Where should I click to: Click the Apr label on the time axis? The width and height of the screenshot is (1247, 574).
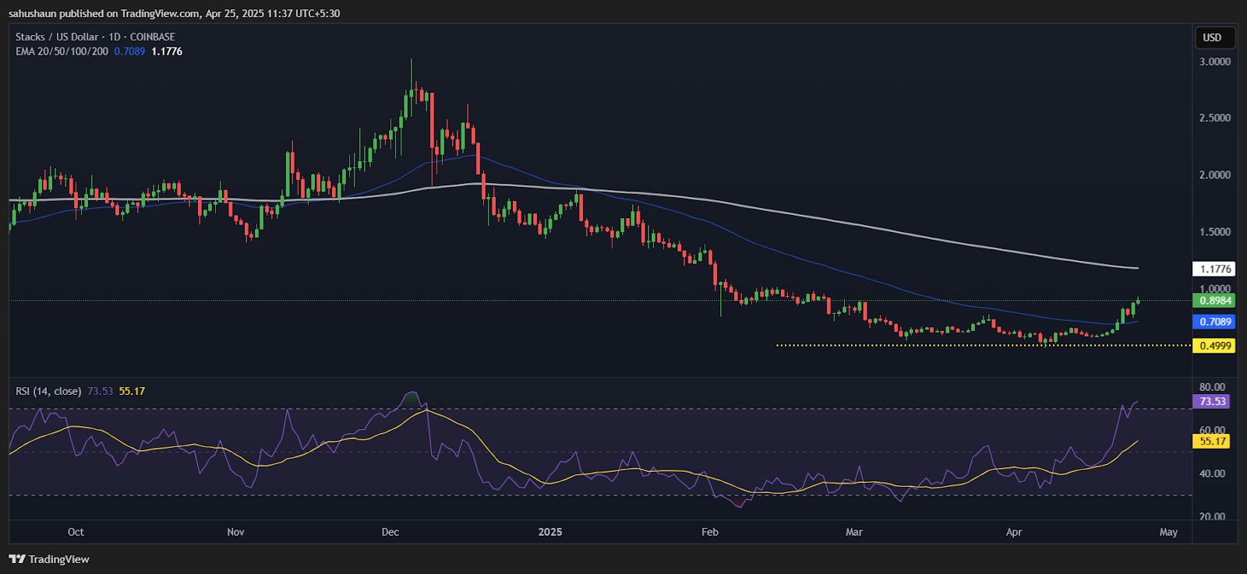pos(1014,533)
